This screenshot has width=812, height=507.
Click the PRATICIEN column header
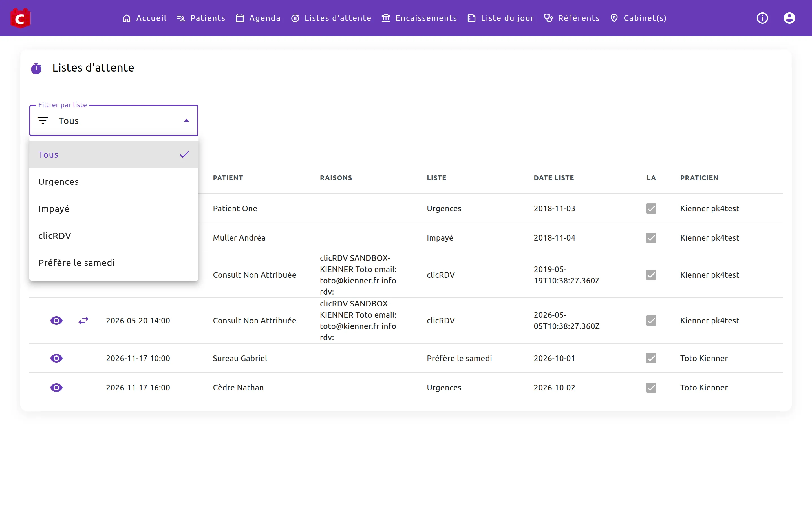coord(699,178)
